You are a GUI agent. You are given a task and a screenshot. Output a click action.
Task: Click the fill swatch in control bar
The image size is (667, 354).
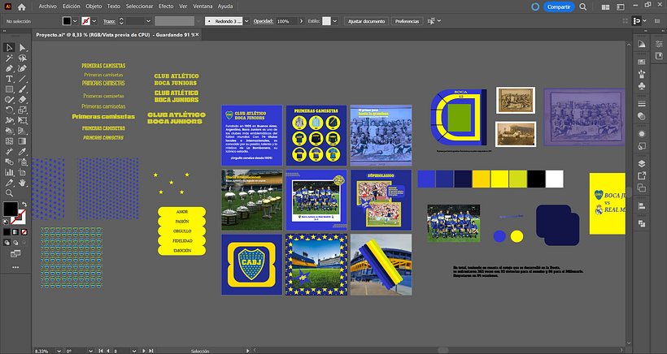point(68,21)
